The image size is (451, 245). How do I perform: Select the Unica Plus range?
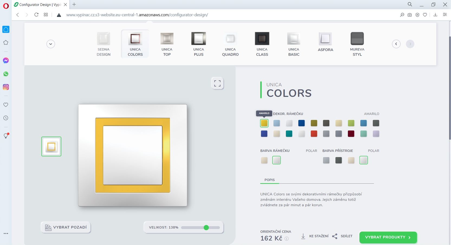(x=199, y=44)
